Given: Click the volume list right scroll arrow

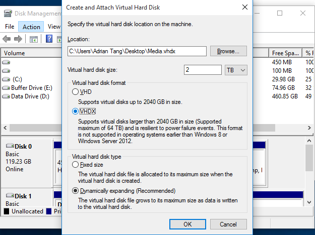Looking at the screenshot, I should [x=309, y=128].
